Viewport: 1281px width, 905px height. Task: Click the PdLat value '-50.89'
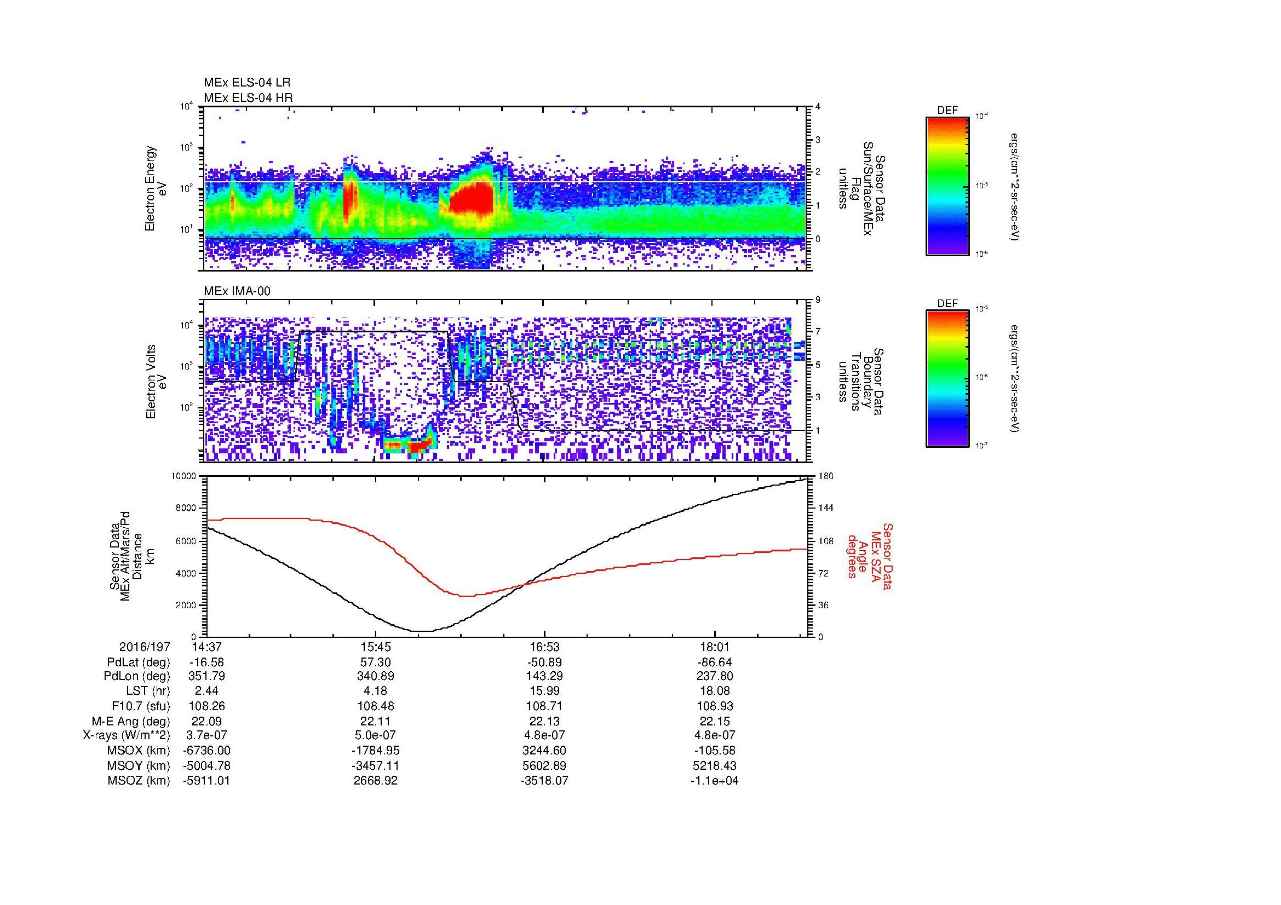[x=544, y=662]
